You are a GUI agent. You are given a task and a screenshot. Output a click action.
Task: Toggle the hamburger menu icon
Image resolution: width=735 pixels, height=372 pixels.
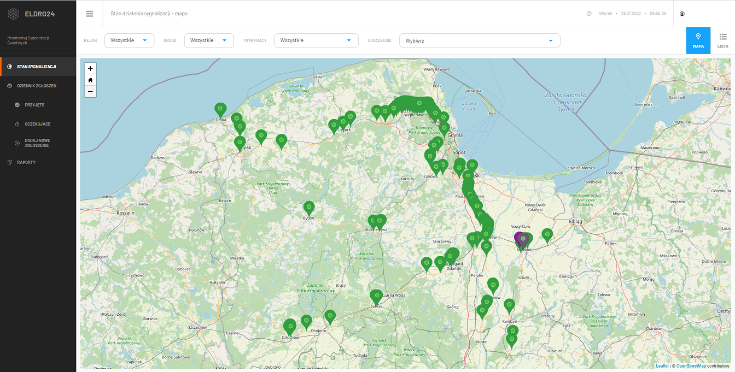[x=90, y=14]
